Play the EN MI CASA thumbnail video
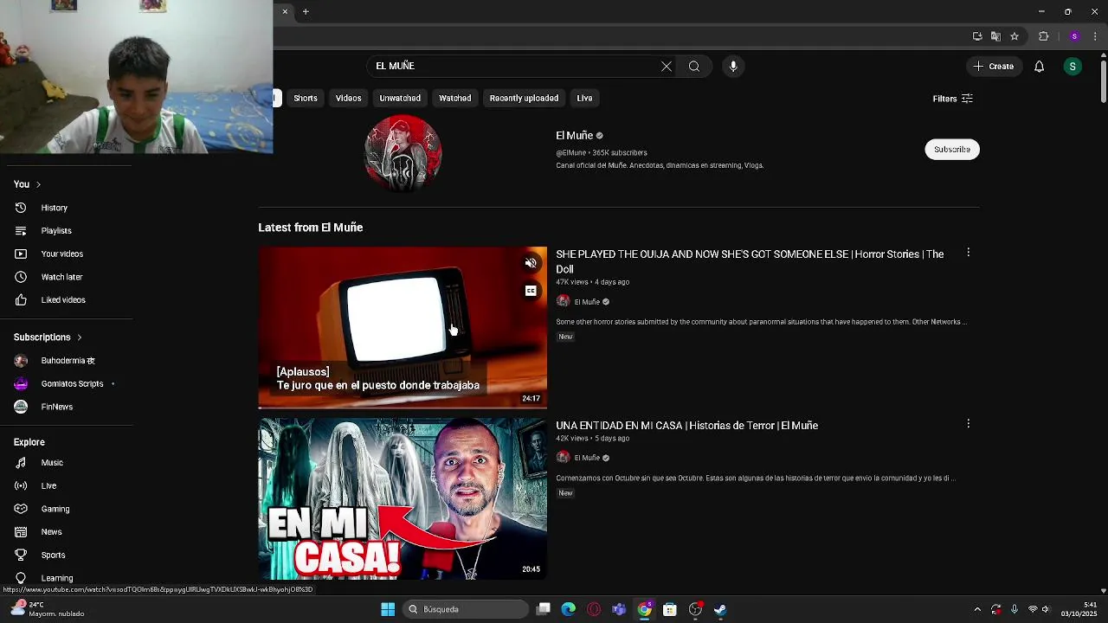The width and height of the screenshot is (1108, 623). (x=403, y=498)
